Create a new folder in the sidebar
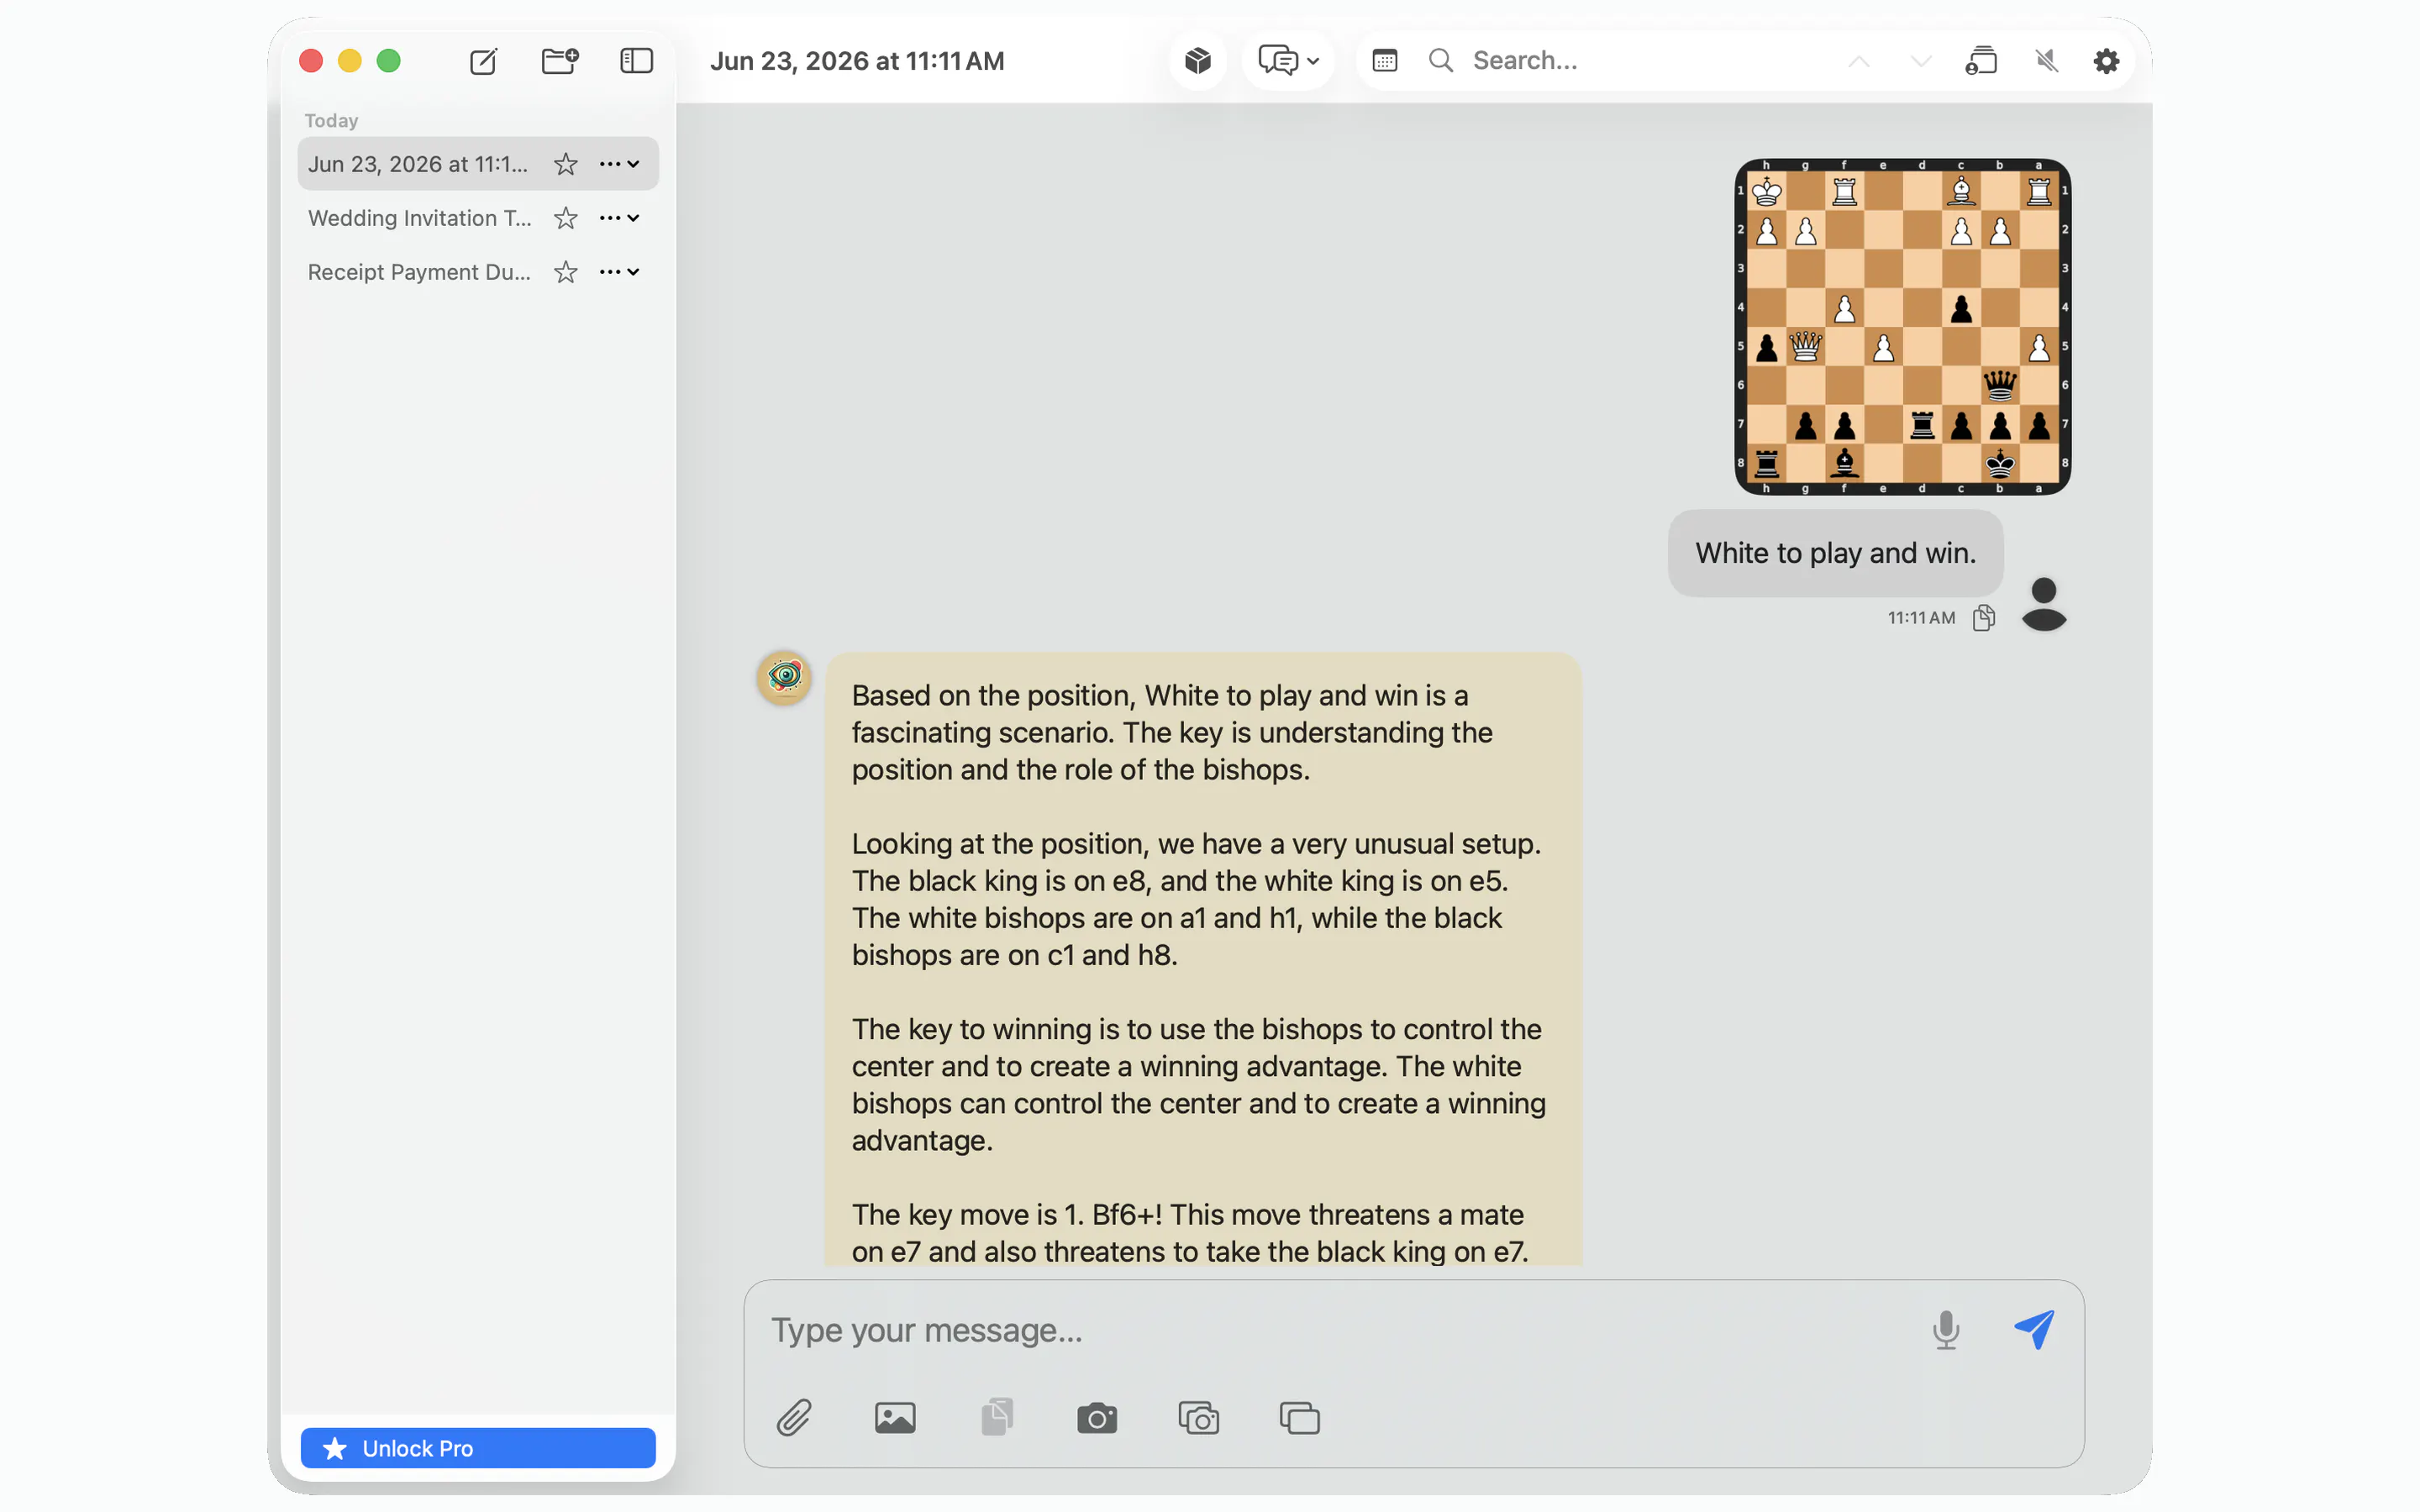Screen dimensions: 2420x1512 point(560,61)
